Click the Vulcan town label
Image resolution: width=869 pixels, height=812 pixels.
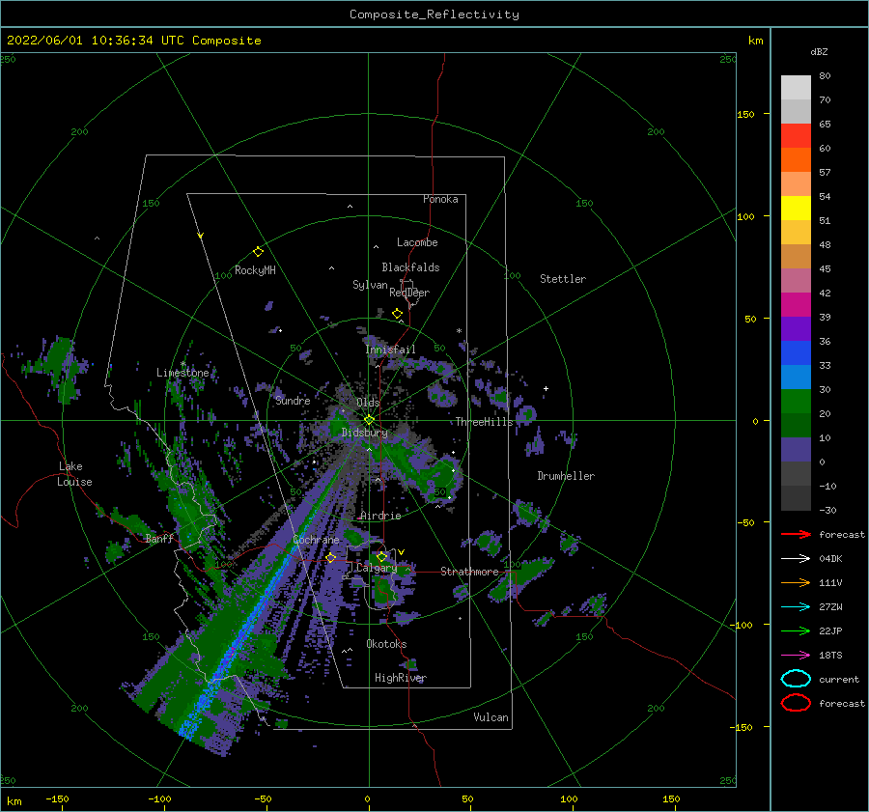click(491, 717)
